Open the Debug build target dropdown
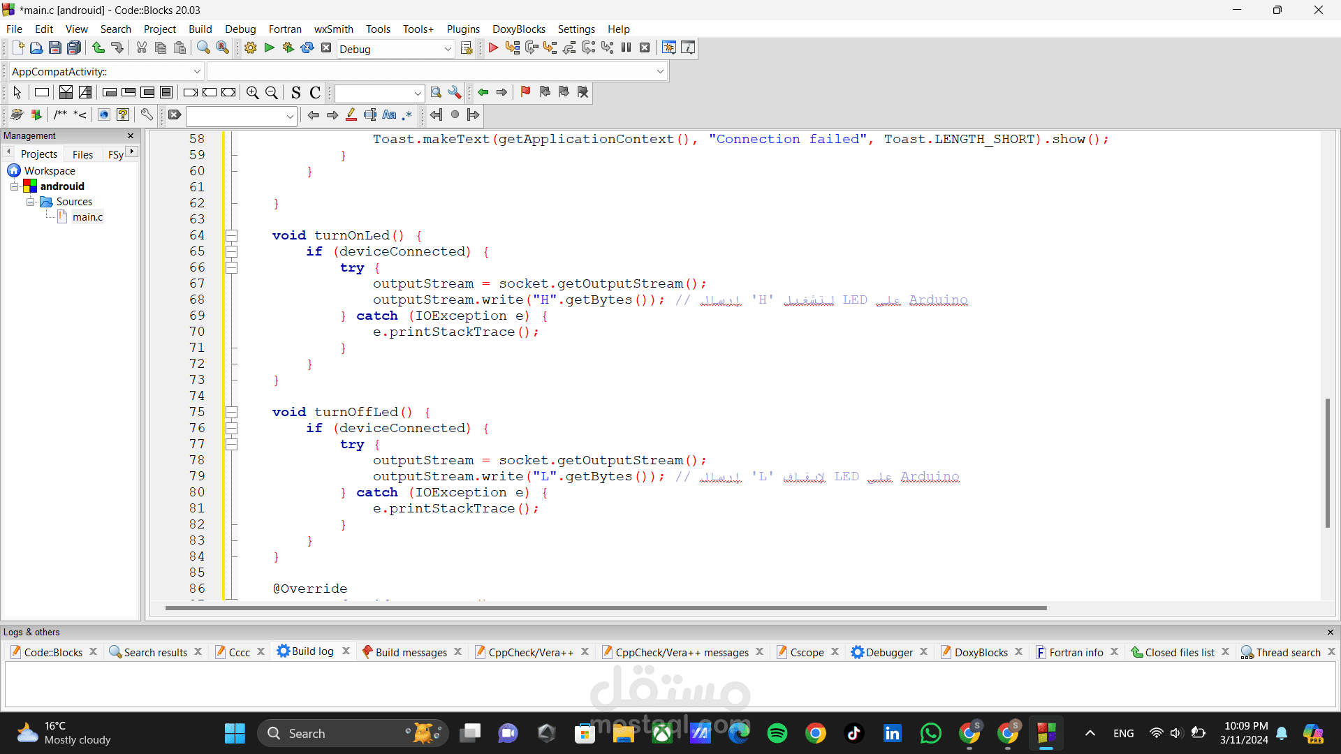 (448, 49)
